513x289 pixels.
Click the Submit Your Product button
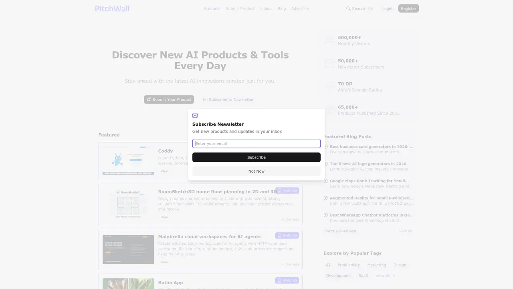click(x=169, y=100)
